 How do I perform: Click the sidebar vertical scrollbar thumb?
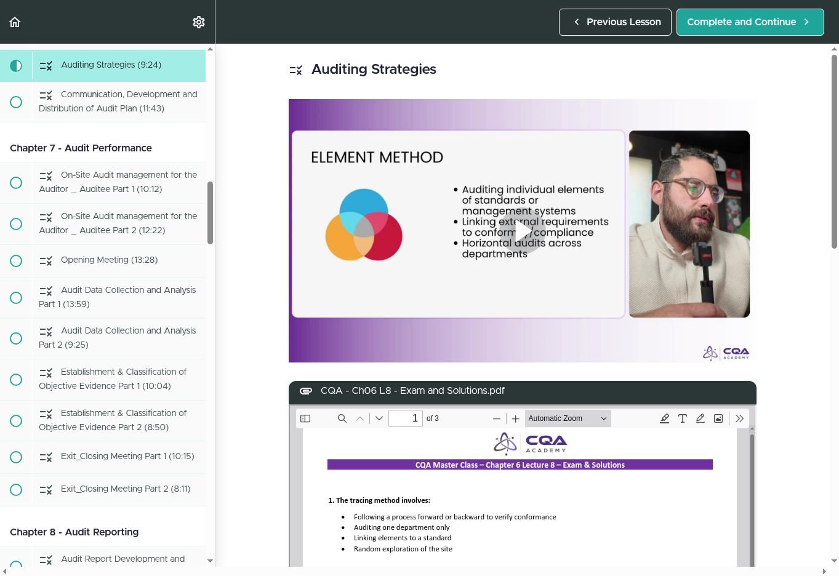[210, 213]
